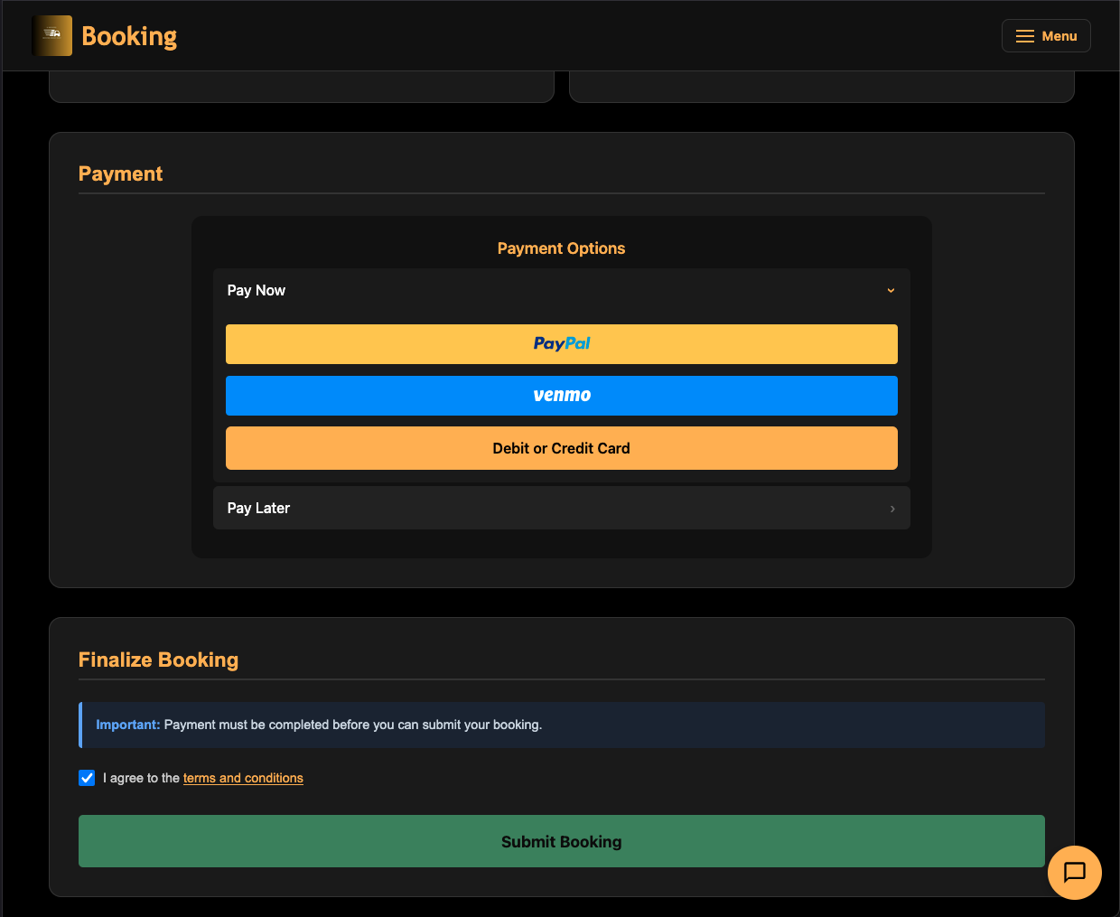Click the Important payment notice banner
Viewport: 1120px width, 917px height.
pyautogui.click(x=561, y=725)
